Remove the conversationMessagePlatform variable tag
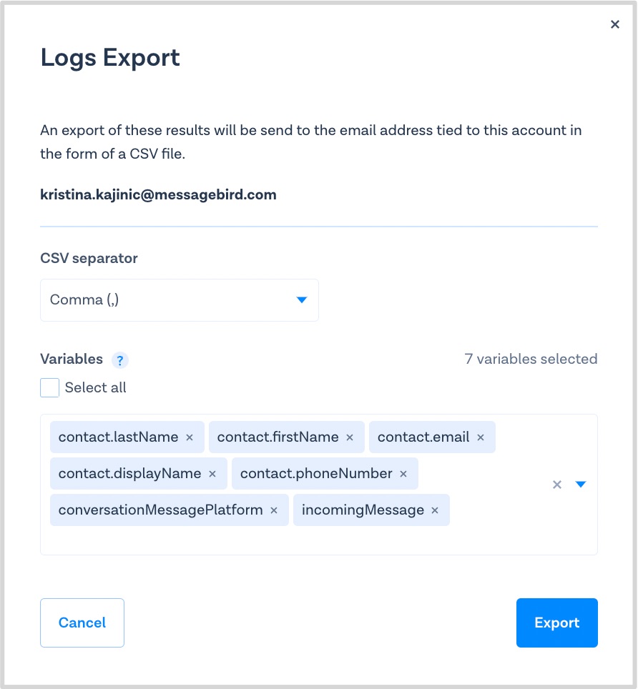Viewport: 638px width, 689px height. (274, 510)
